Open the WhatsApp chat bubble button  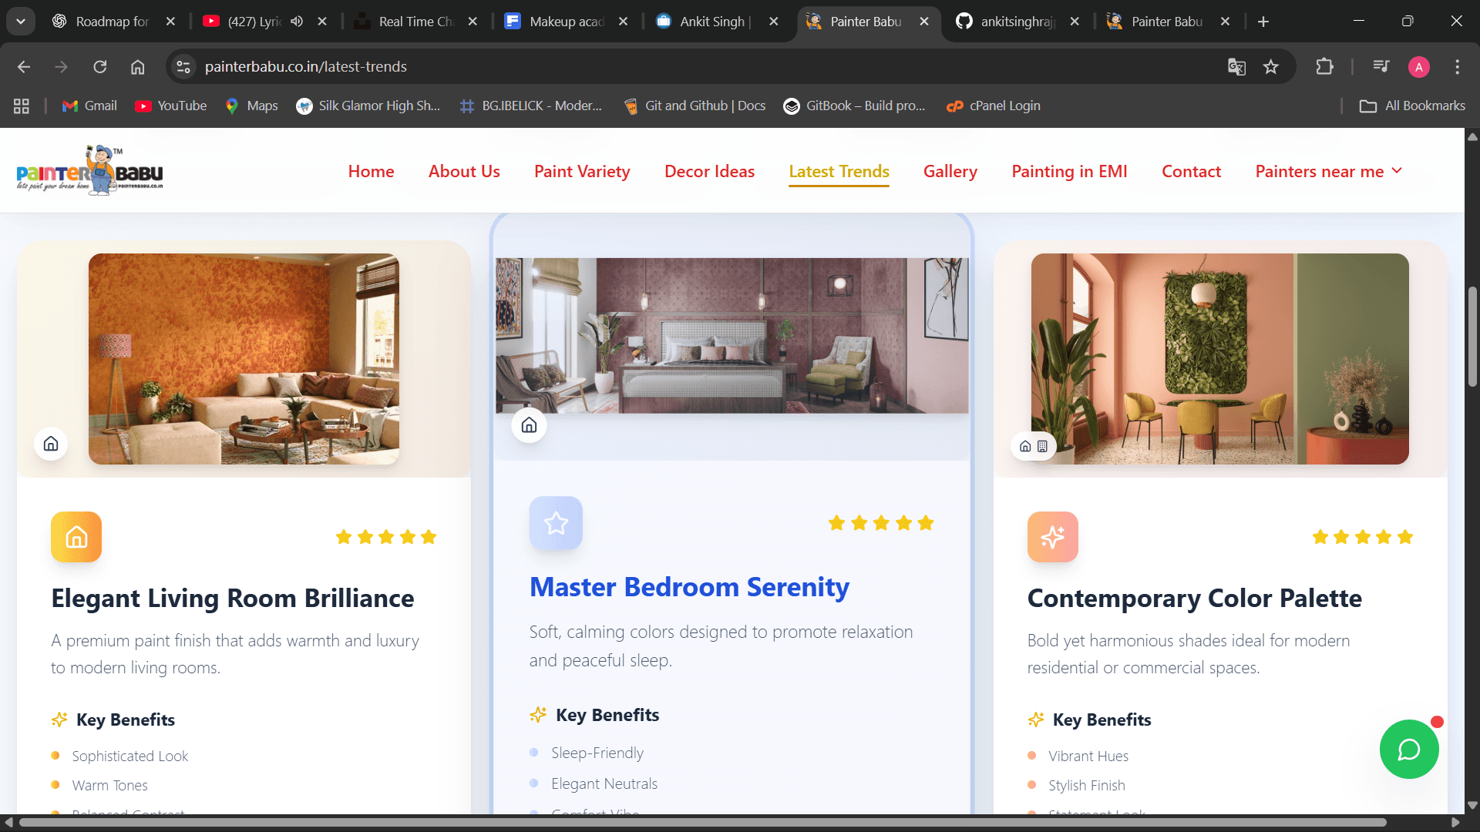[1408, 749]
